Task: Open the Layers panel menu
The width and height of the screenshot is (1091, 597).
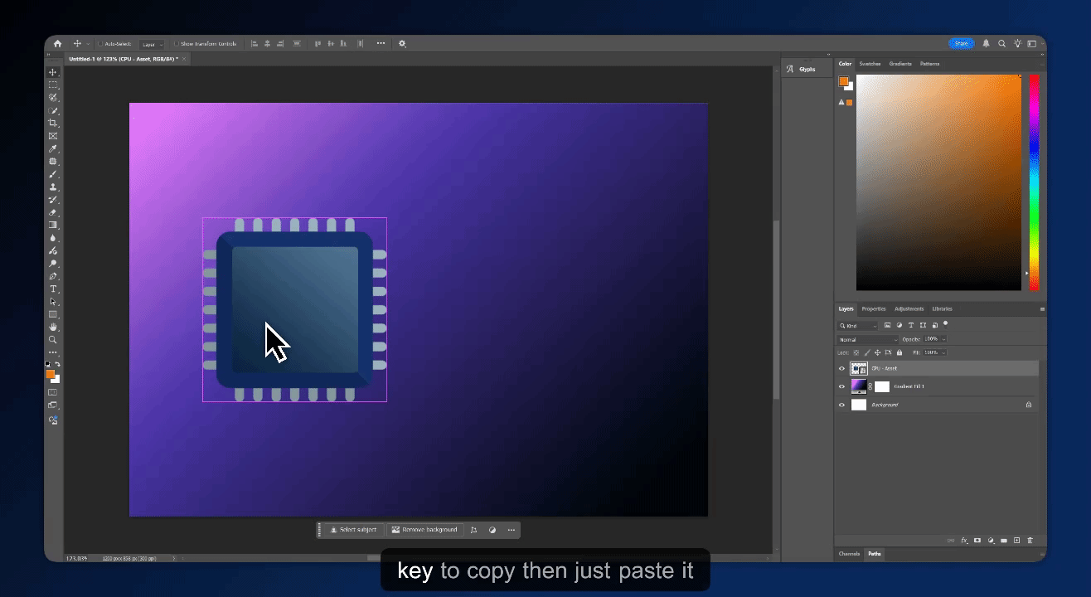Action: point(1042,308)
